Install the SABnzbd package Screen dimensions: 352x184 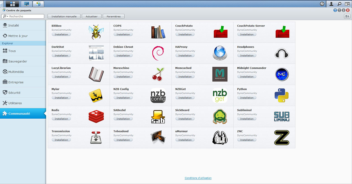pos(123,119)
